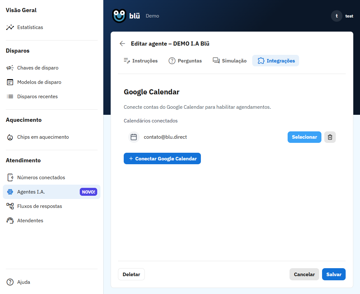360x294 pixels.
Task: Open Modelos de disparo page
Action: tap(52, 82)
